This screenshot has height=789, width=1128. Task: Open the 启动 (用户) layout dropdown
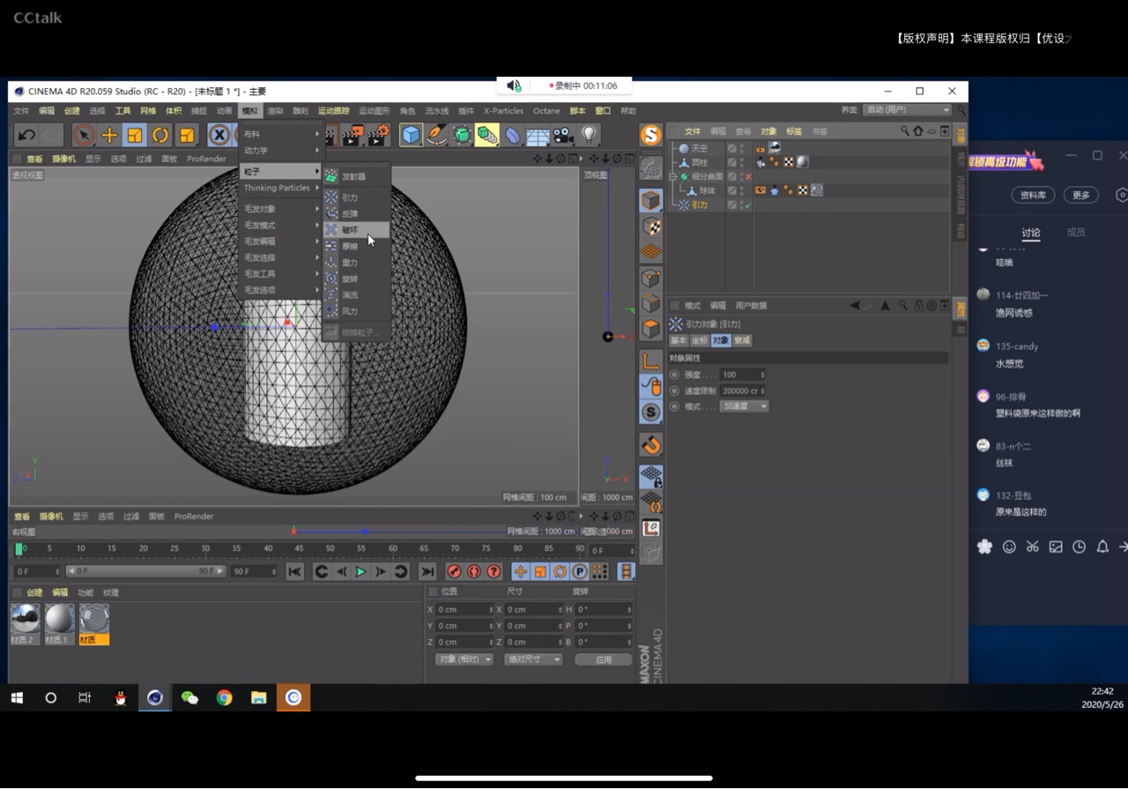[x=907, y=110]
